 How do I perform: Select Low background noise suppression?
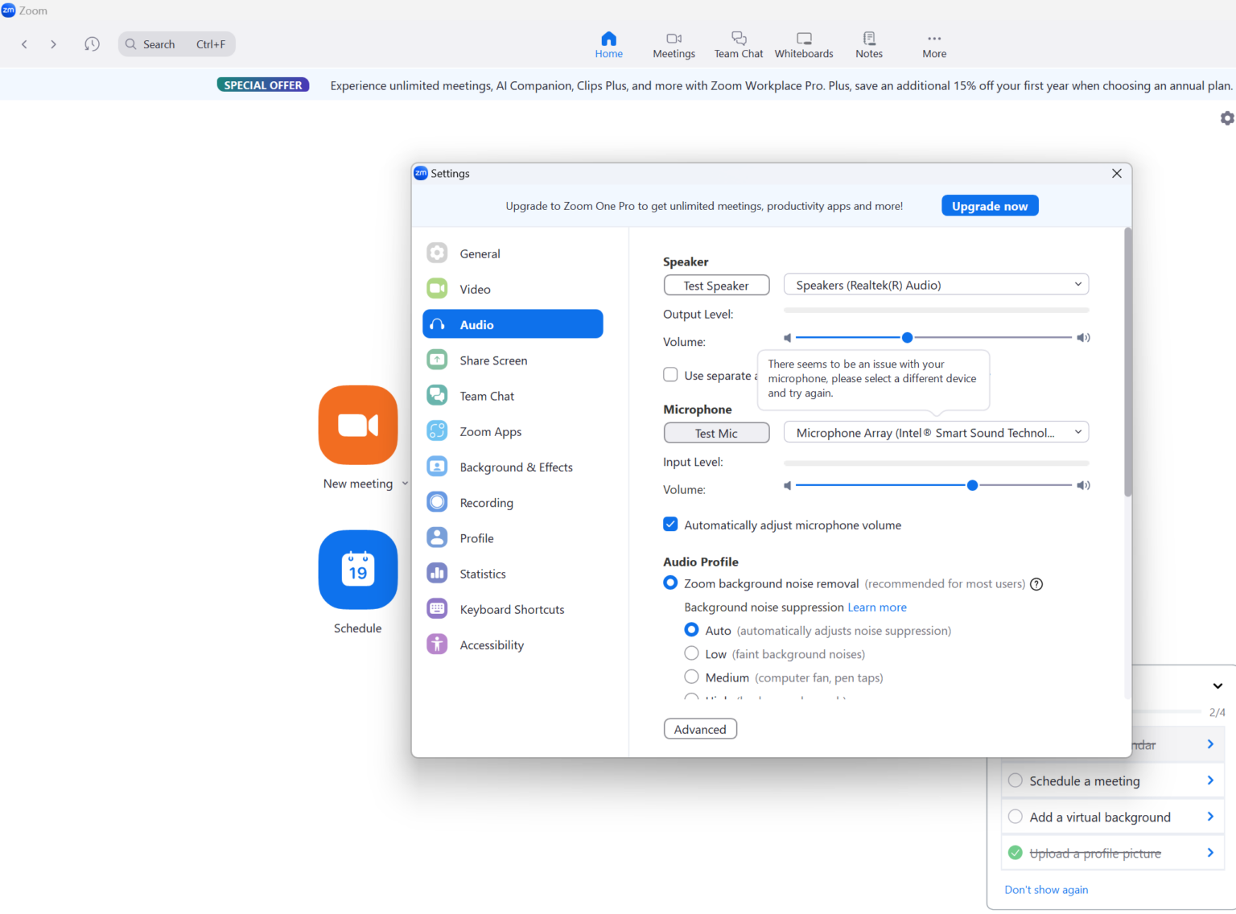click(691, 653)
